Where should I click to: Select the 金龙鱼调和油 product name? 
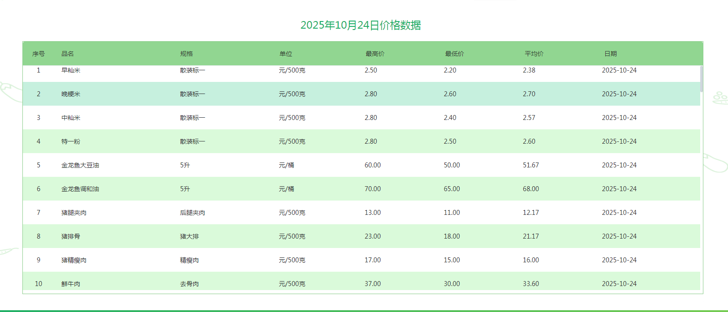(80, 189)
